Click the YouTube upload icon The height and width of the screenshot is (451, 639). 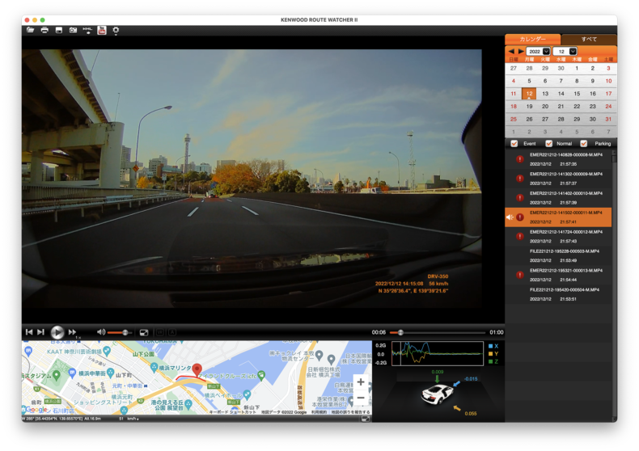(x=102, y=30)
